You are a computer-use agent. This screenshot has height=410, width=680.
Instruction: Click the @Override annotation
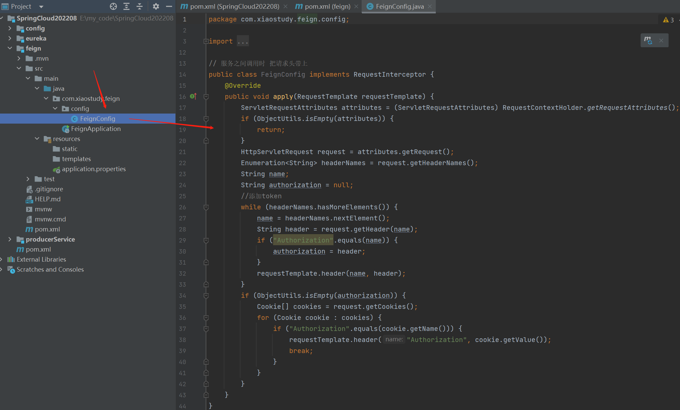[x=243, y=85]
